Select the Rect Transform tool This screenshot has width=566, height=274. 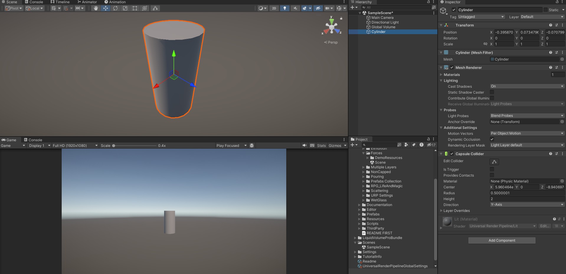coord(135,8)
